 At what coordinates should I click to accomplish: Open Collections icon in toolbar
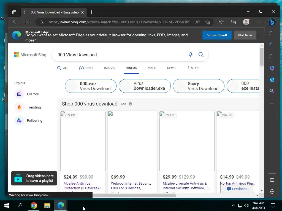[x=234, y=22]
